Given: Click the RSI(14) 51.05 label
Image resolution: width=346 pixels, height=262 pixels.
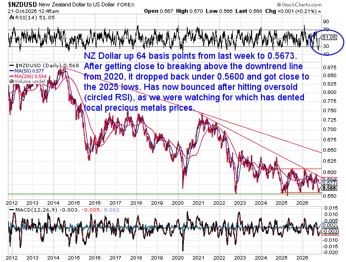Looking at the screenshot, I should point(35,18).
